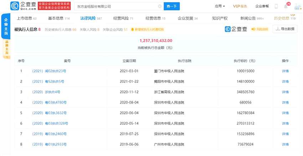
Task: Click amount cell 348505760
Action: tap(245, 92)
